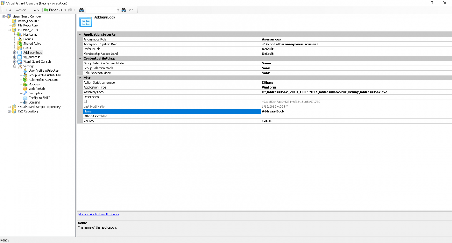Click the File Repository folder icon
The height and width of the screenshot is (243, 452).
(x=14, y=25)
